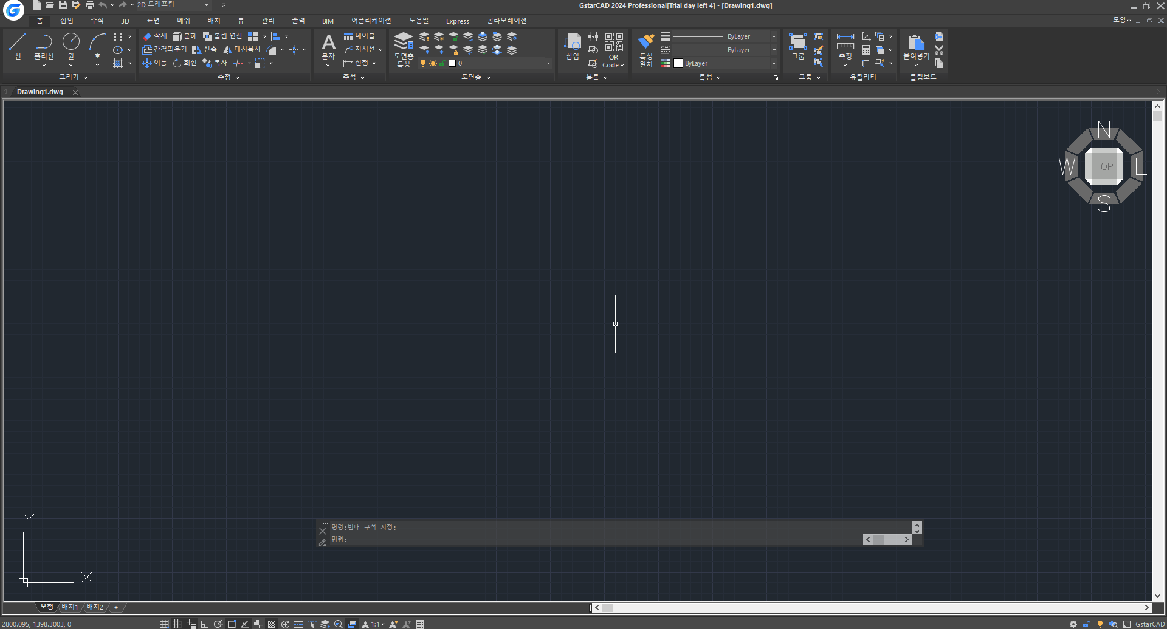Viewport: 1167px width, 629px height.
Task: Expand the 수정 (Modify) panel
Action: coord(229,77)
